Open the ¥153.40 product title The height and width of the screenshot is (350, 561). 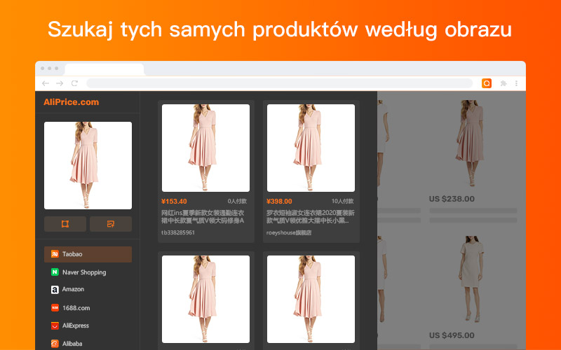(x=203, y=217)
